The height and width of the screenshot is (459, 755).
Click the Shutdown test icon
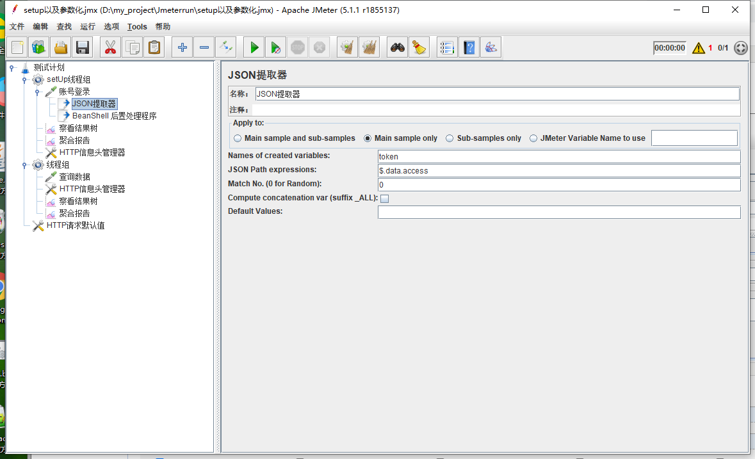320,47
